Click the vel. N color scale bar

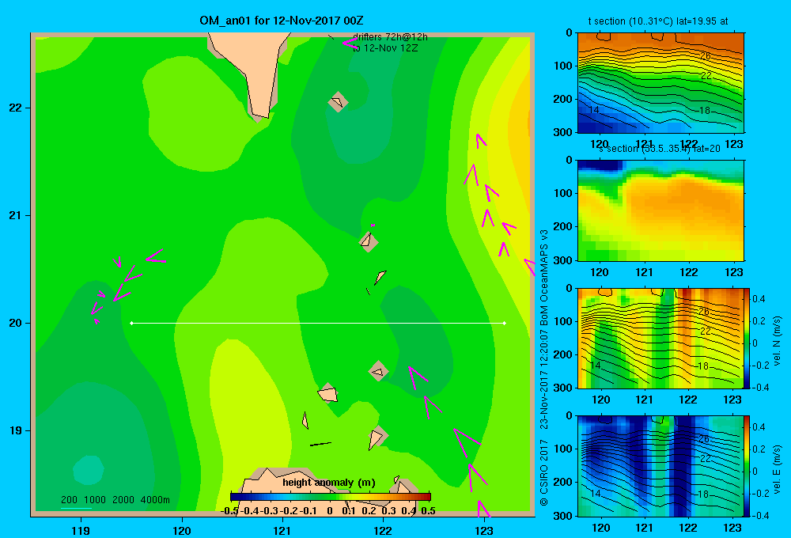point(747,338)
